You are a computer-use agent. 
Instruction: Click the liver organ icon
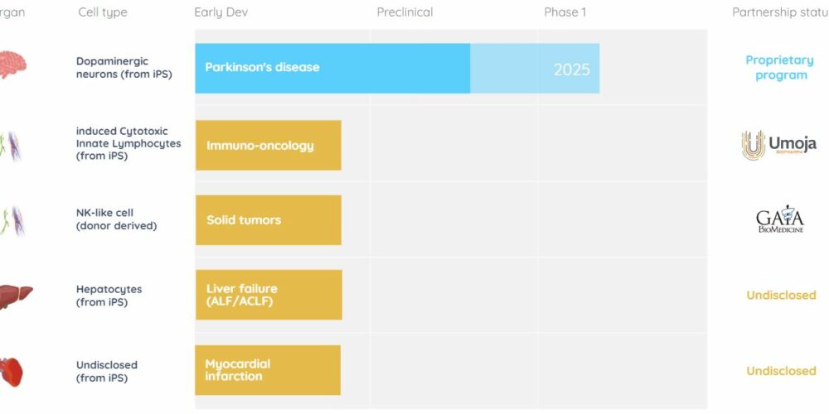pos(15,296)
